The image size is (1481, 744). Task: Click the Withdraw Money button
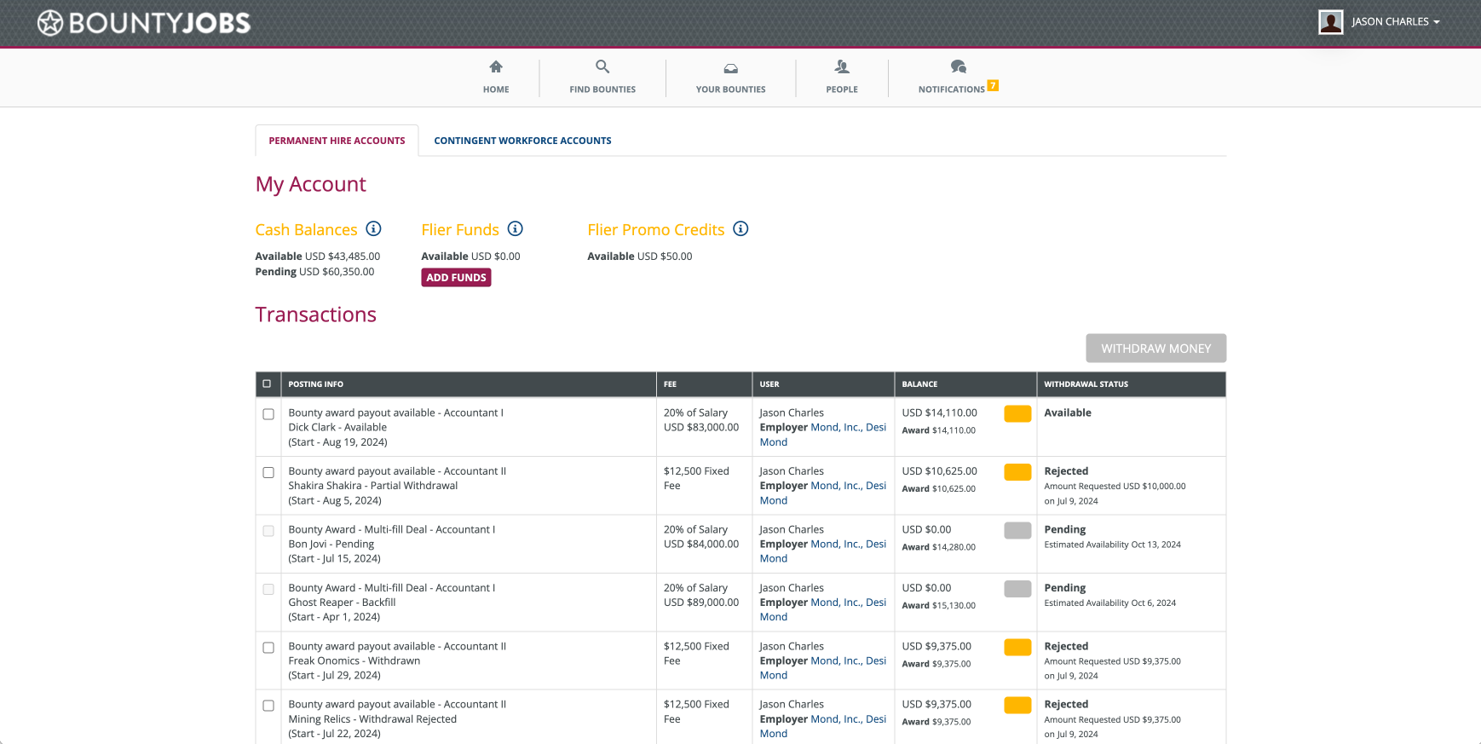pyautogui.click(x=1155, y=349)
